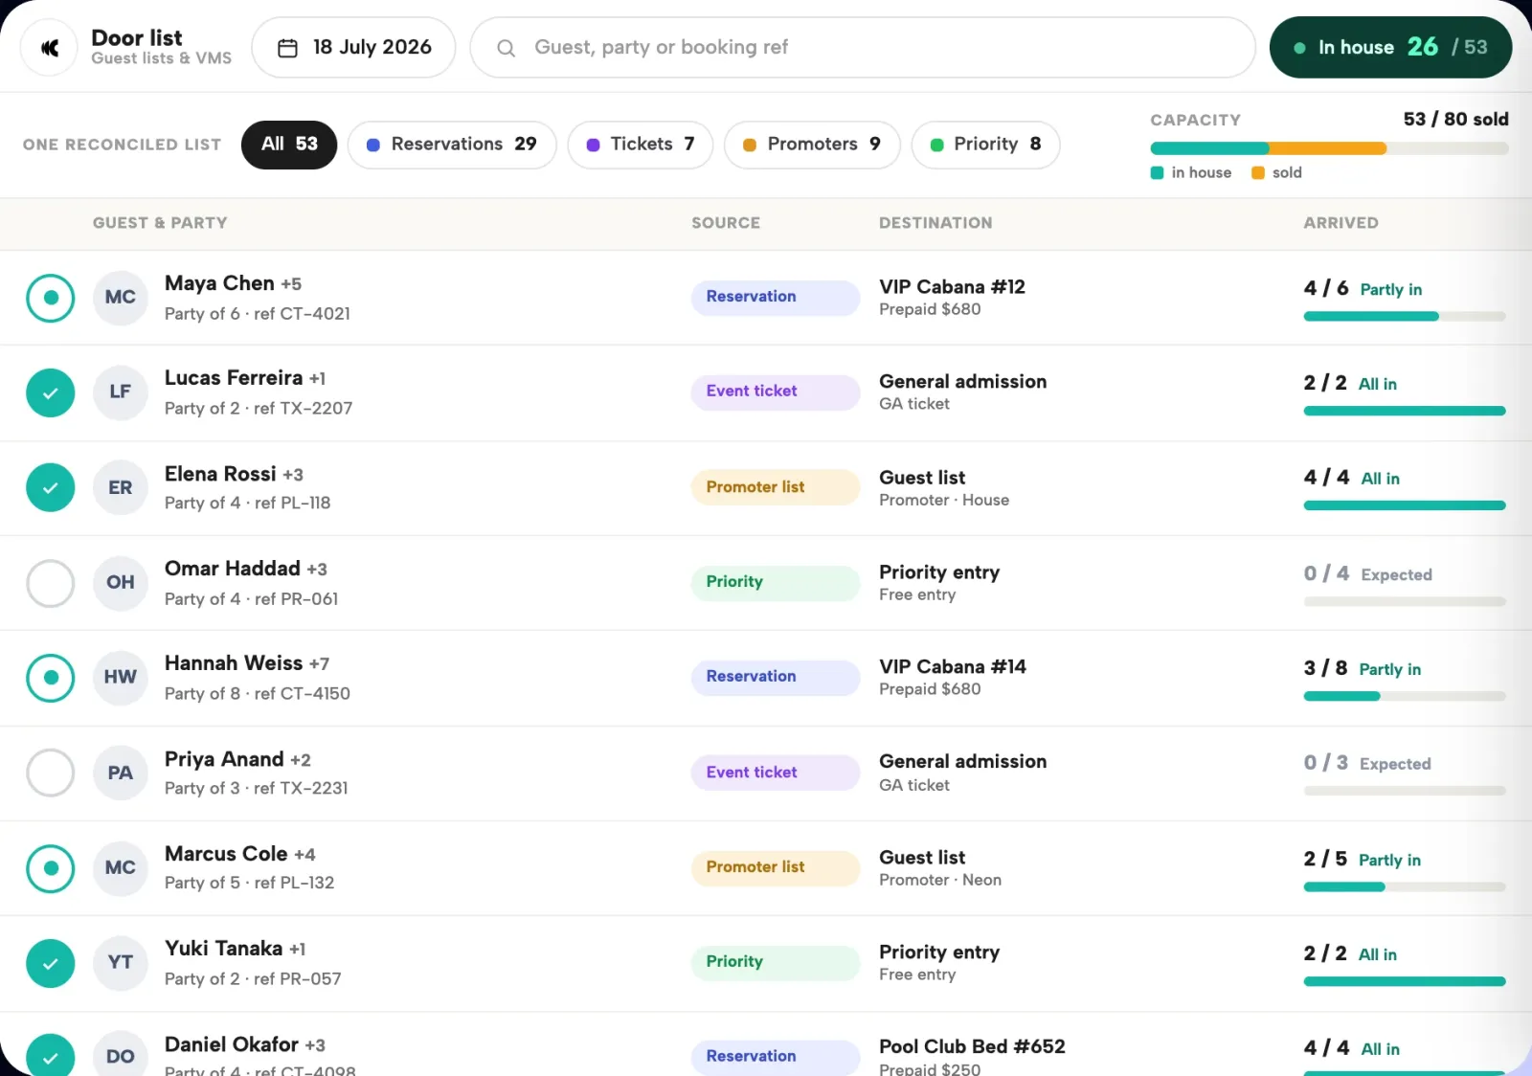Click Event ticket badge in Priya Anand row

pos(776,773)
